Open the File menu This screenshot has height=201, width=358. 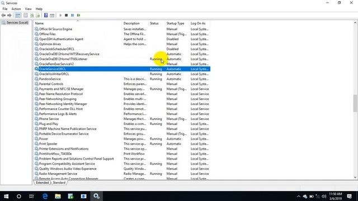5,9
